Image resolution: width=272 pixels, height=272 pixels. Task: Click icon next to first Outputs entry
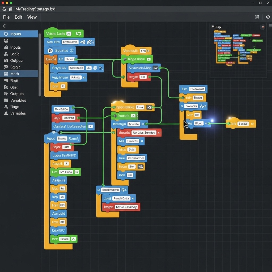pos(6,60)
